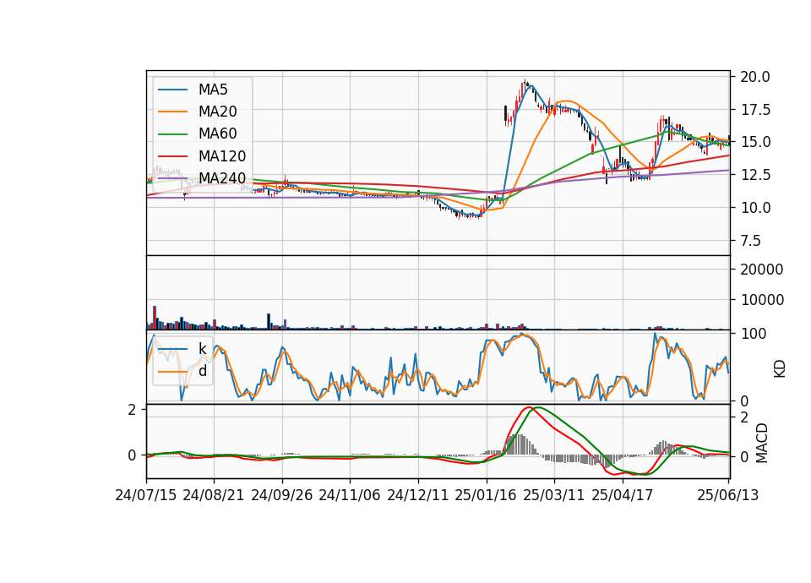Click the MA120 legend label
The image size is (811, 583).
pos(222,156)
